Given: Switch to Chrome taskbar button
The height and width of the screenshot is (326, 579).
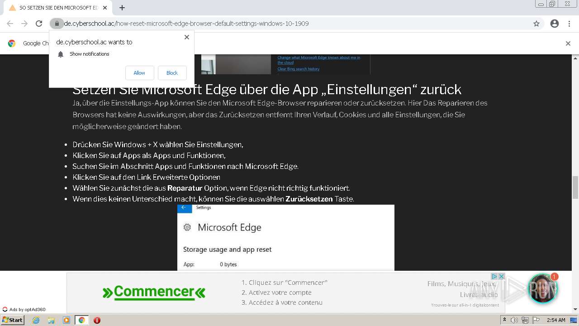Looking at the screenshot, I should (x=82, y=320).
